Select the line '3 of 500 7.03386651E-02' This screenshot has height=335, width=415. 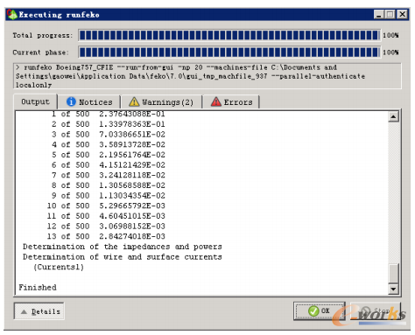click(109, 135)
